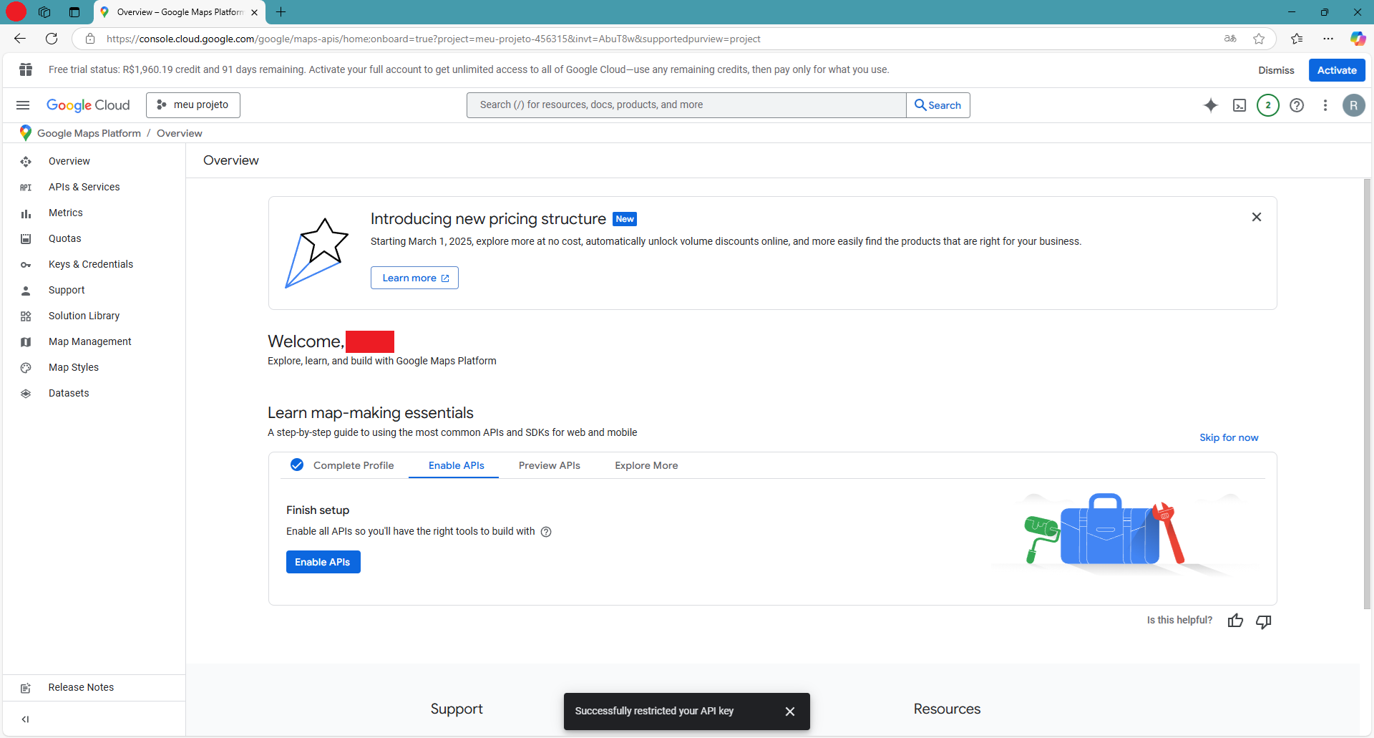
Task: Switch to the Preview APIs tab
Action: 549,465
